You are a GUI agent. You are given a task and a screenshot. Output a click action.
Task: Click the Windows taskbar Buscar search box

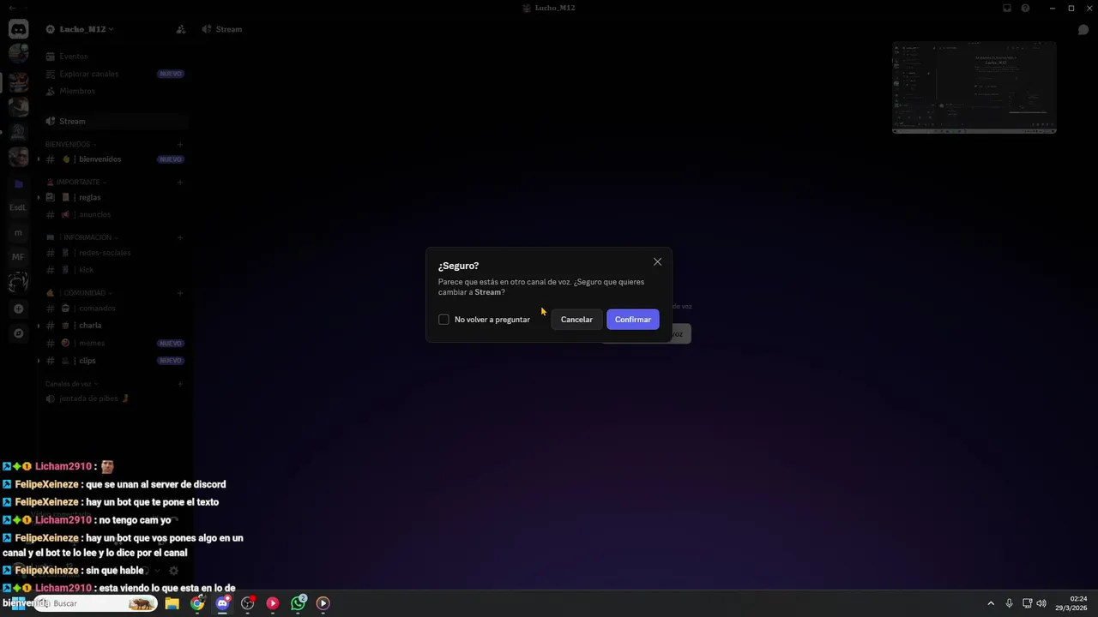tap(96, 603)
